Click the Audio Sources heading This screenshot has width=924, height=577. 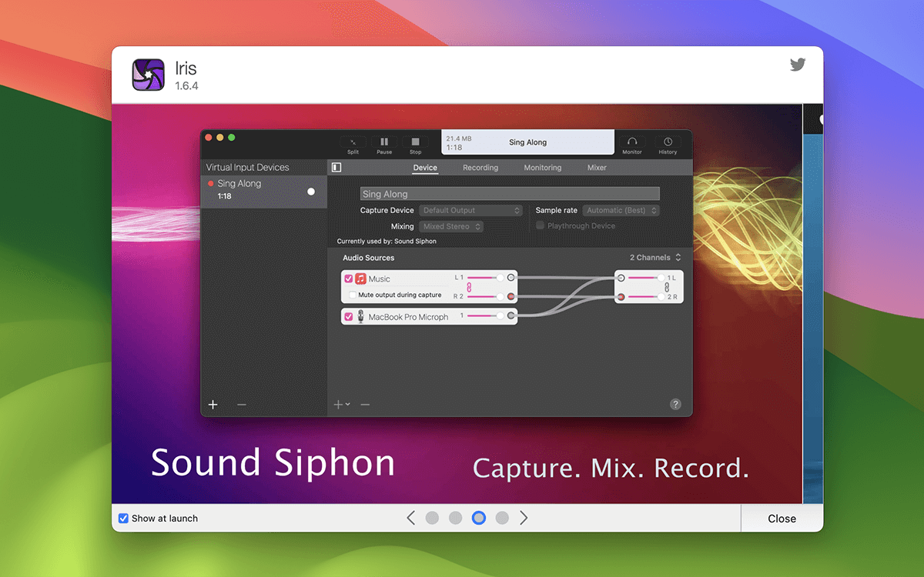click(368, 258)
